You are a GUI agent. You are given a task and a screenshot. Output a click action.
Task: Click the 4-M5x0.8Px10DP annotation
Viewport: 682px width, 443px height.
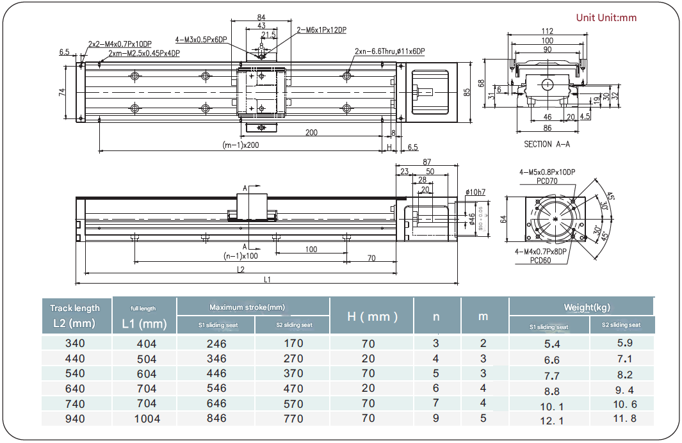(x=547, y=172)
